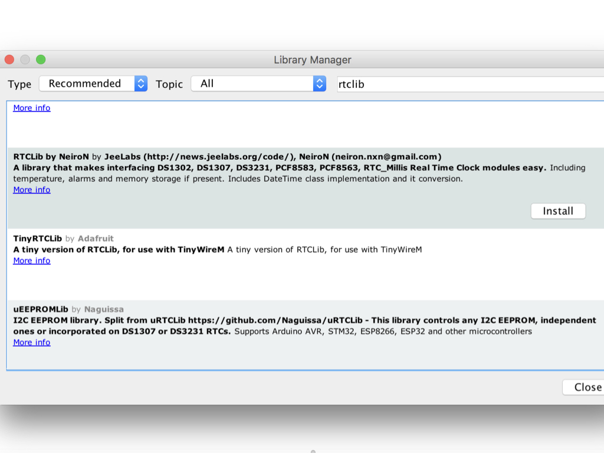This screenshot has height=453, width=604.
Task: Select the TinyRTCLib entry title
Action: coord(37,238)
